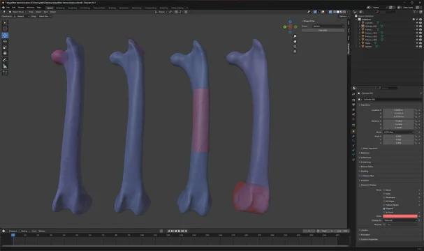Switch to the Modeling workspace tab
Viewport: 424px width, 251px height.
(x=60, y=8)
